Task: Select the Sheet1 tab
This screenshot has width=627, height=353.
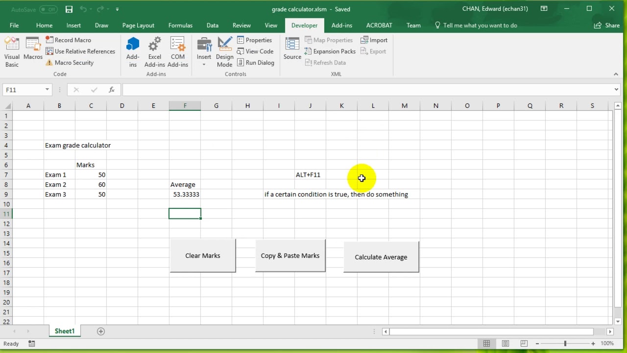Action: click(x=65, y=331)
